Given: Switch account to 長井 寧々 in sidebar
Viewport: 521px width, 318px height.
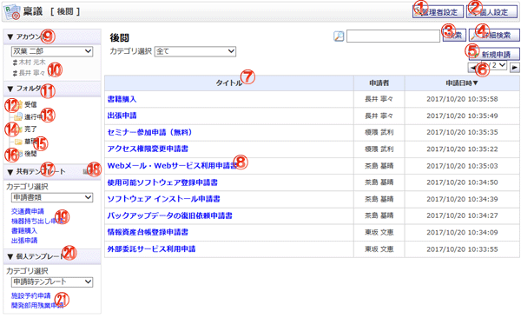Looking at the screenshot, I should coord(31,73).
